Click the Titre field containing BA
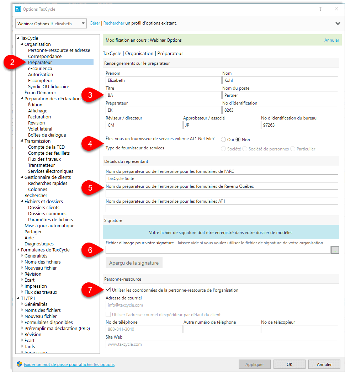 coord(164,95)
